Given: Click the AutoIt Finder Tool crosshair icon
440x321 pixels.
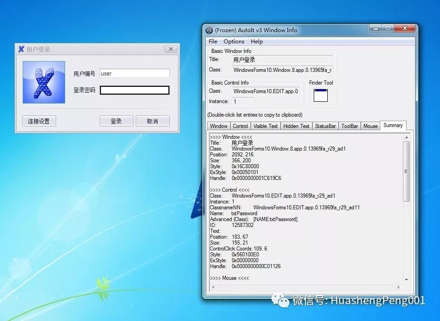Looking at the screenshot, I should [x=320, y=95].
